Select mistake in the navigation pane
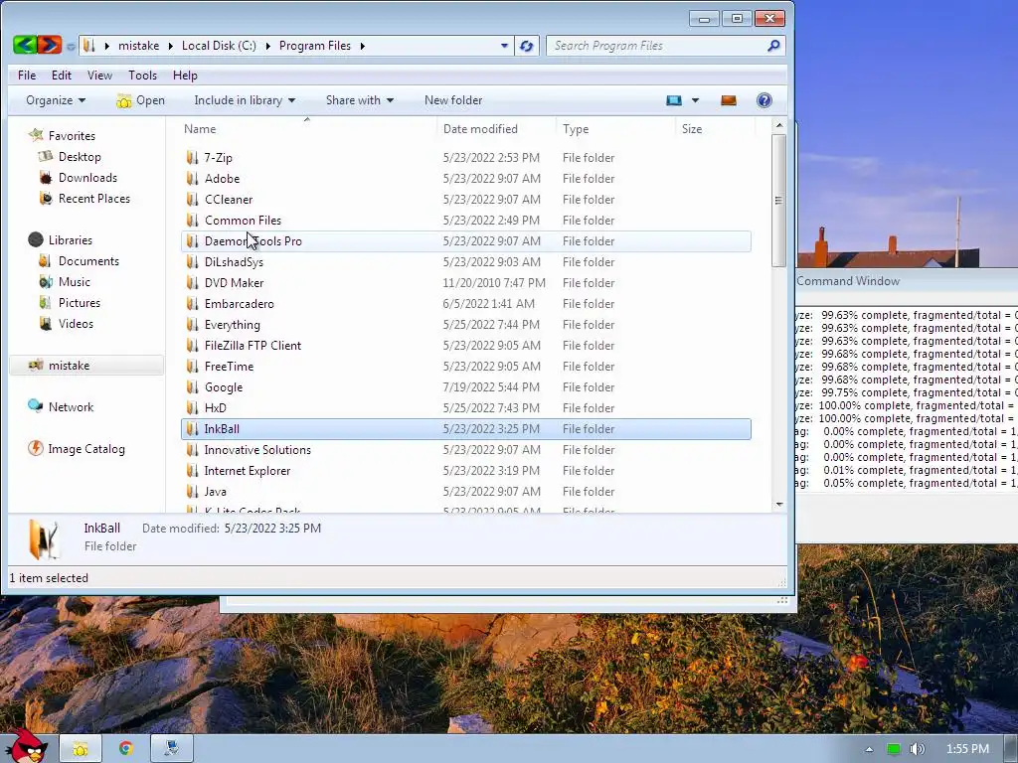 click(x=86, y=366)
